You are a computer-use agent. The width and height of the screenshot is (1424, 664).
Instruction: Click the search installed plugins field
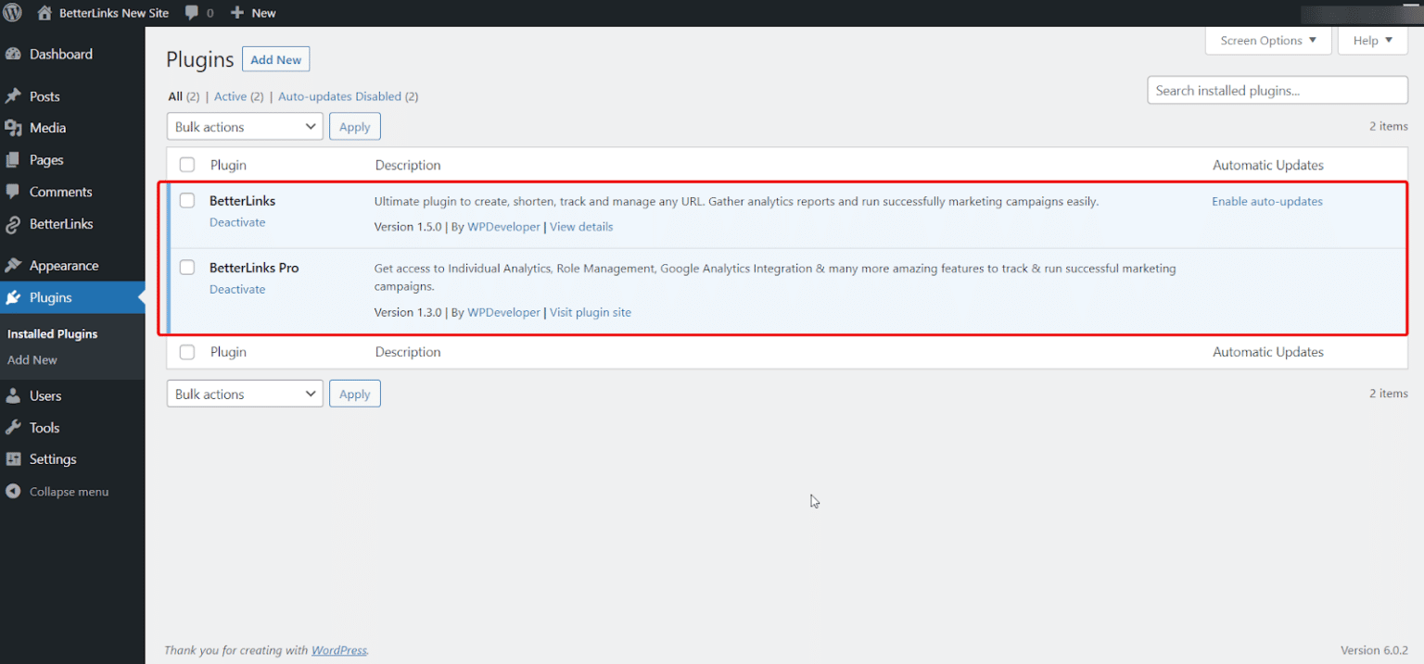tap(1277, 90)
